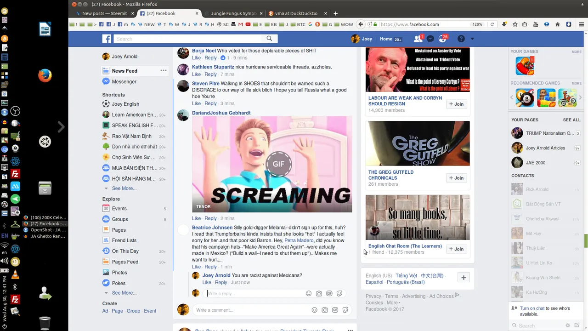The image size is (588, 331).
Task: Click the Firefox back arrow
Action: pyautogui.click(x=361, y=24)
